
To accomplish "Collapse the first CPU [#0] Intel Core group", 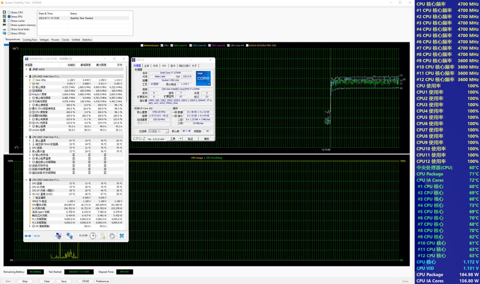I will coord(26,76).
